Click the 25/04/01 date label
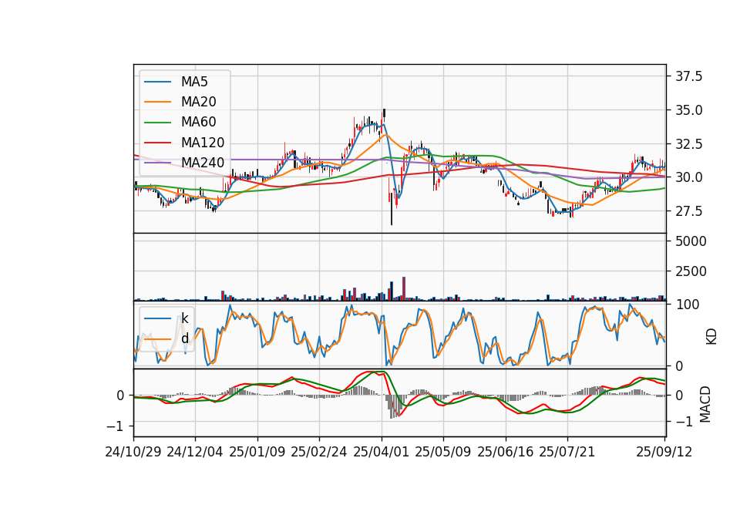 [x=382, y=452]
